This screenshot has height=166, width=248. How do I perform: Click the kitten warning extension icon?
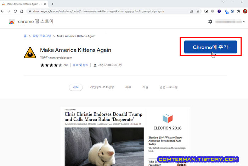click(x=30, y=53)
